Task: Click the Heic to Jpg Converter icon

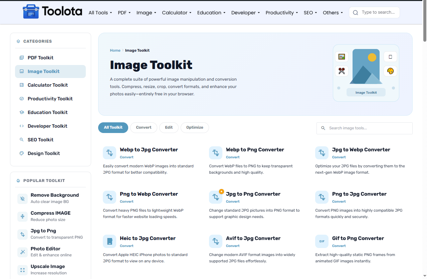Action: coord(110,242)
